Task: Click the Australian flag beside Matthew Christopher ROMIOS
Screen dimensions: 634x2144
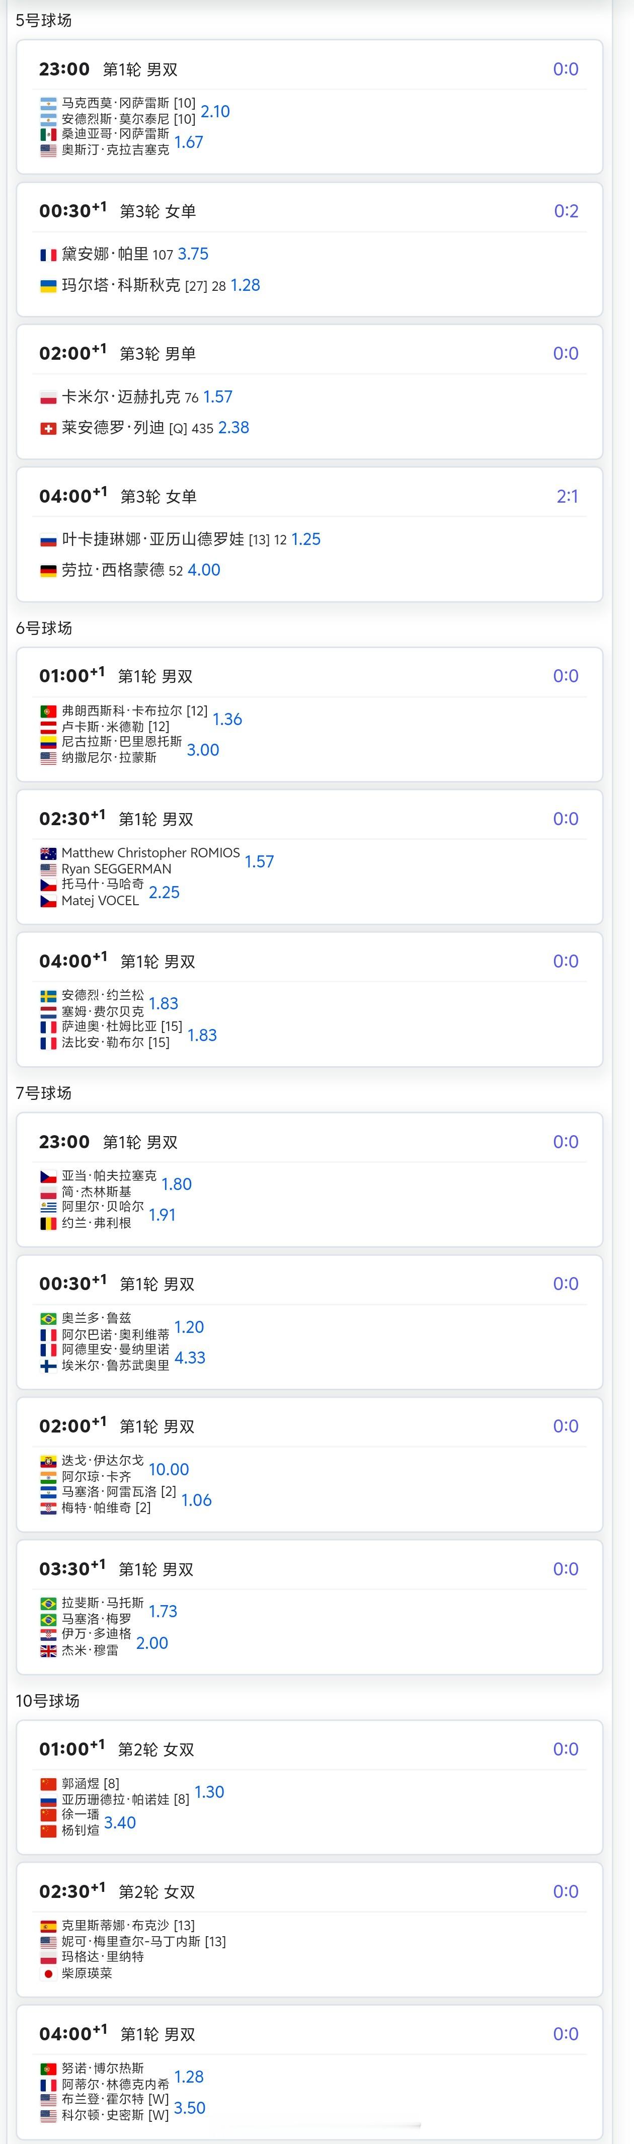Action: tap(48, 853)
